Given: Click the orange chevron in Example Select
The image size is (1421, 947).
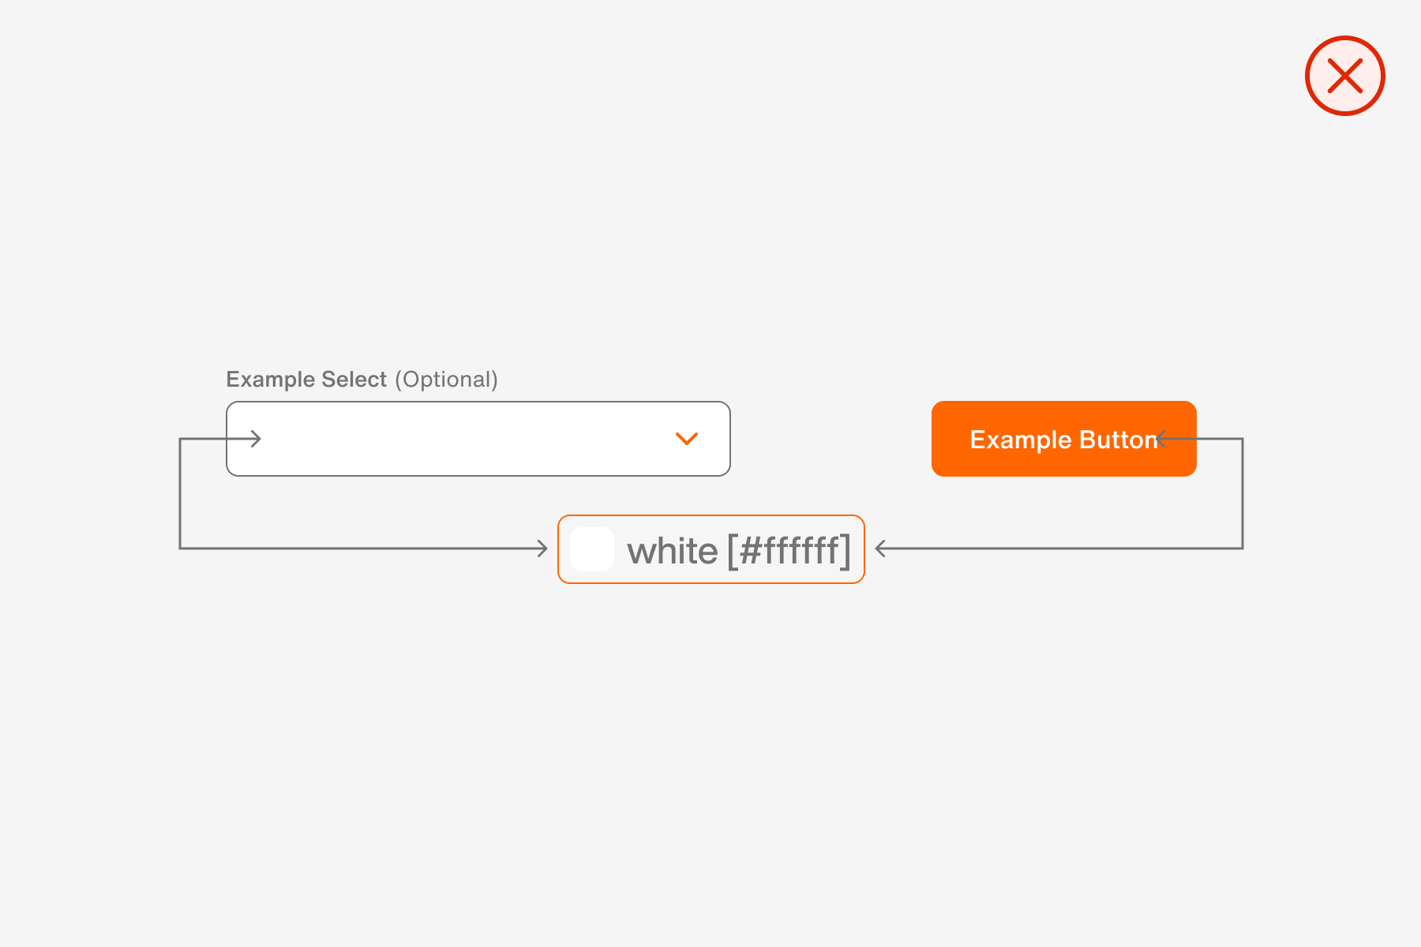Looking at the screenshot, I should [687, 439].
